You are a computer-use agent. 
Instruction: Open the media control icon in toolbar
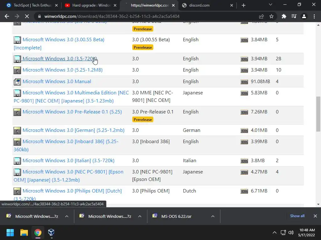pyautogui.click(x=294, y=16)
